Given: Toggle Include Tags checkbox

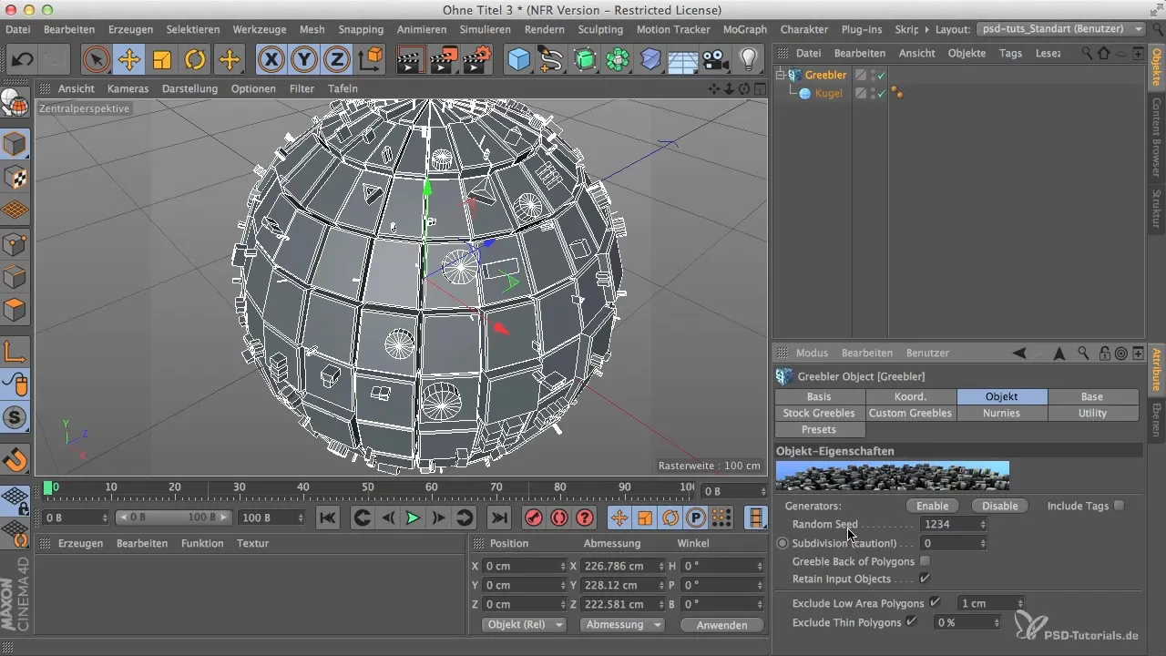Looking at the screenshot, I should [x=1119, y=505].
